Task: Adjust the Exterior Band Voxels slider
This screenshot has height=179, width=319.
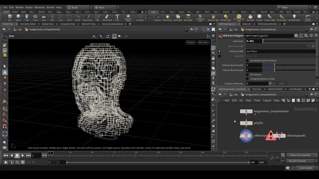Action: [289, 65]
